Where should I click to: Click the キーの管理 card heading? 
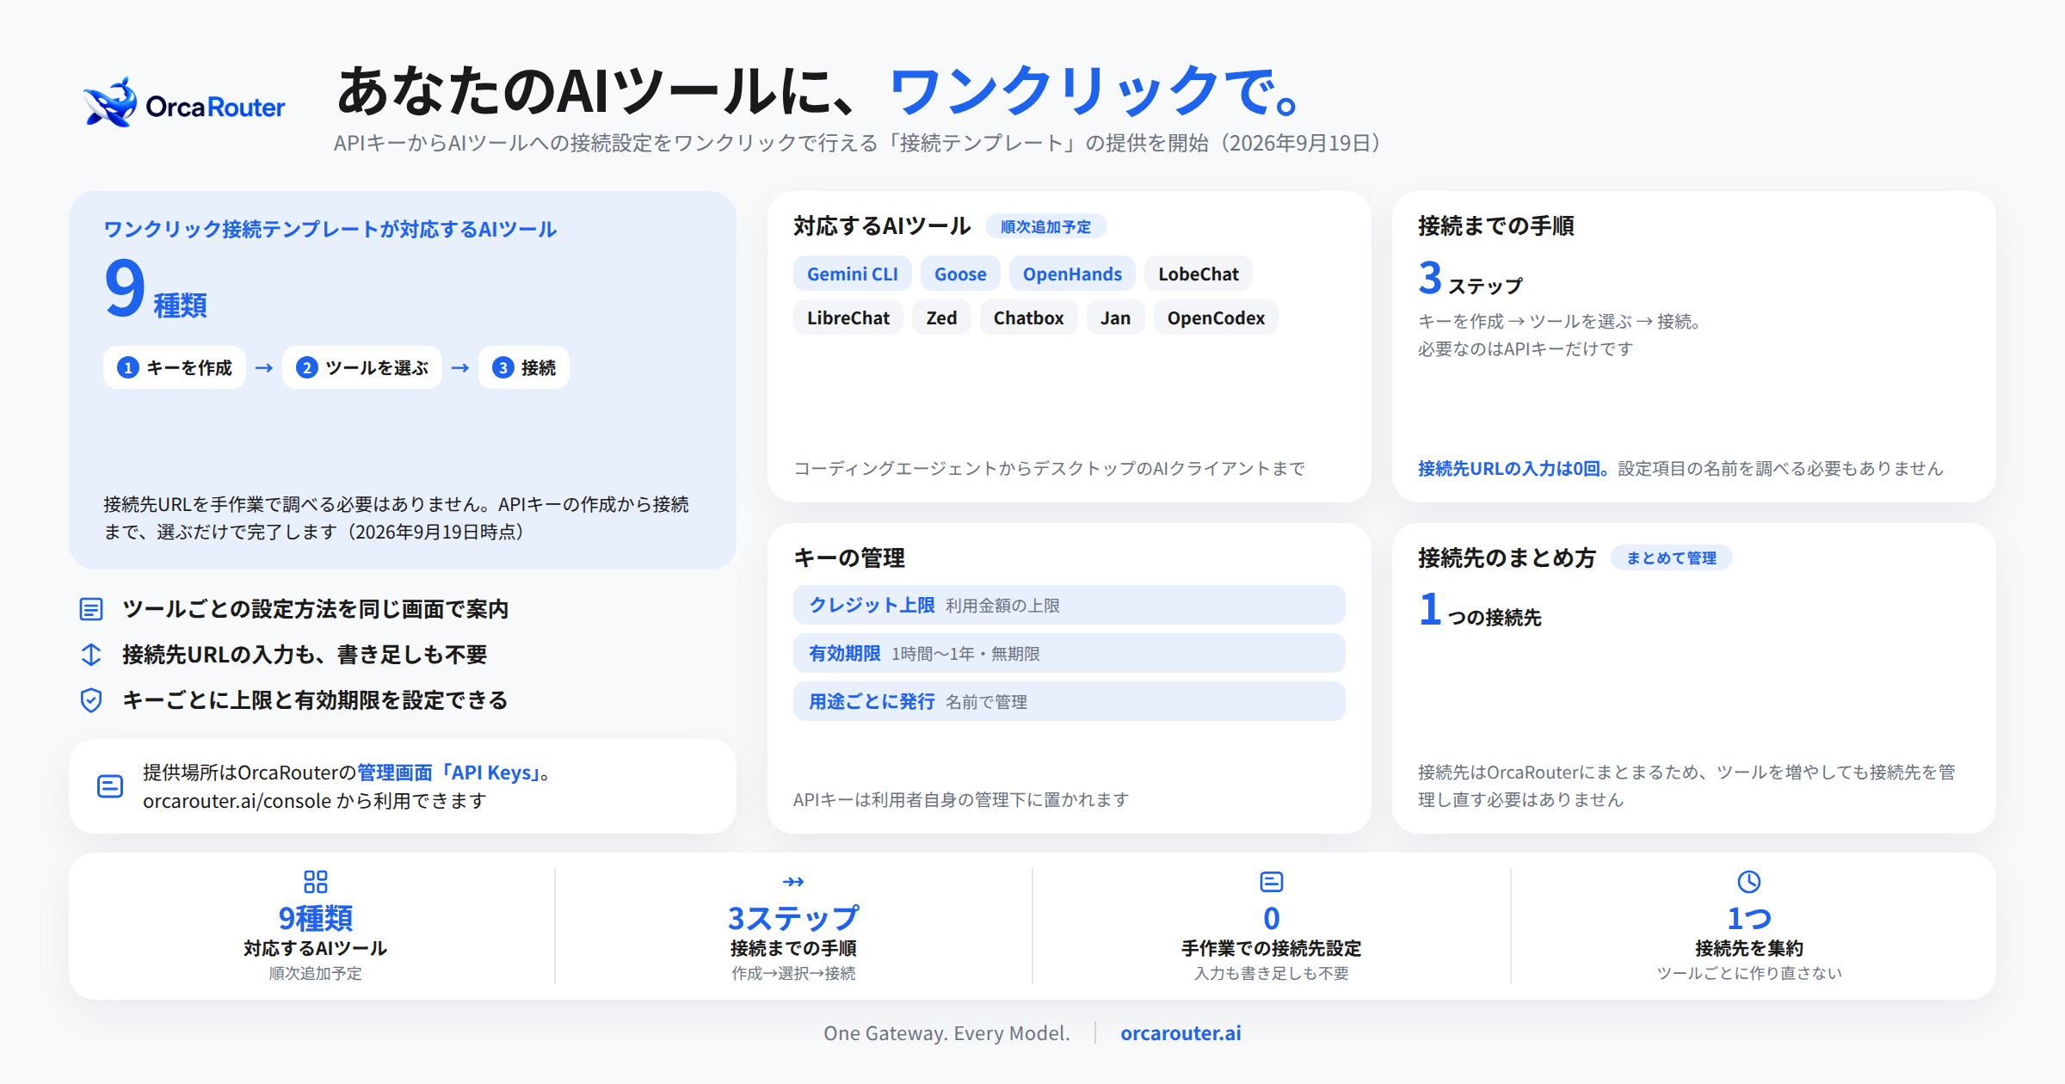849,558
